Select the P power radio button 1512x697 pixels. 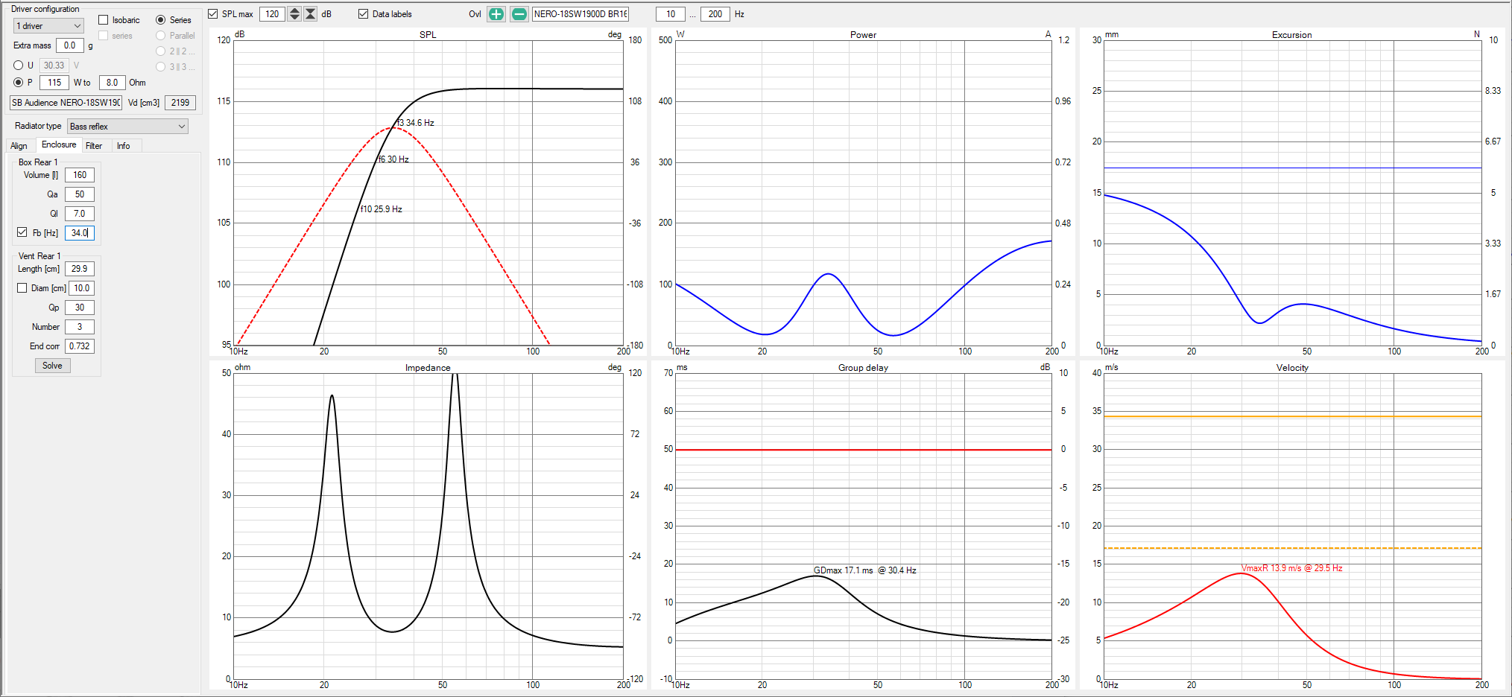[18, 83]
